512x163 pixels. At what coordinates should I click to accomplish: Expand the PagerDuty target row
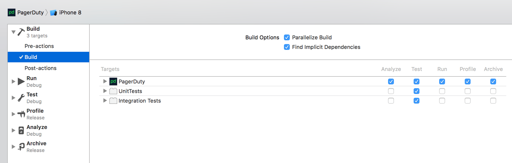(105, 81)
